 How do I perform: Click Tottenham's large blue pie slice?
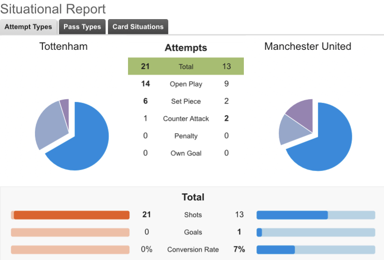coord(84,140)
